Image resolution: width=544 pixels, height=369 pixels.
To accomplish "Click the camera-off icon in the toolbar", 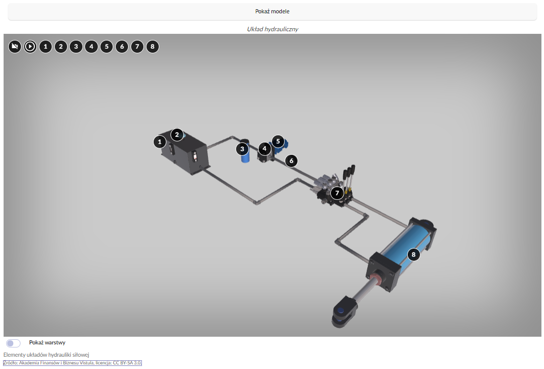I will [x=15, y=47].
